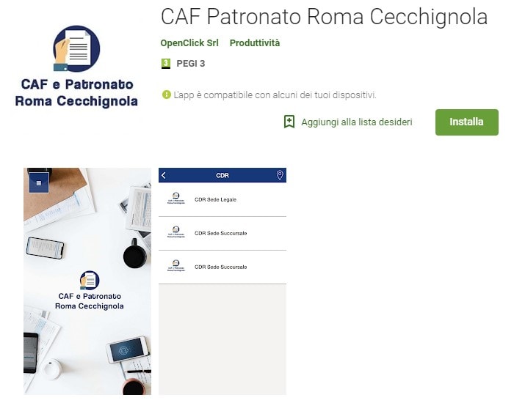This screenshot has height=403, width=514.
Task: Click the CAF Patronato Roma Cecchignola title
Action: click(x=324, y=17)
